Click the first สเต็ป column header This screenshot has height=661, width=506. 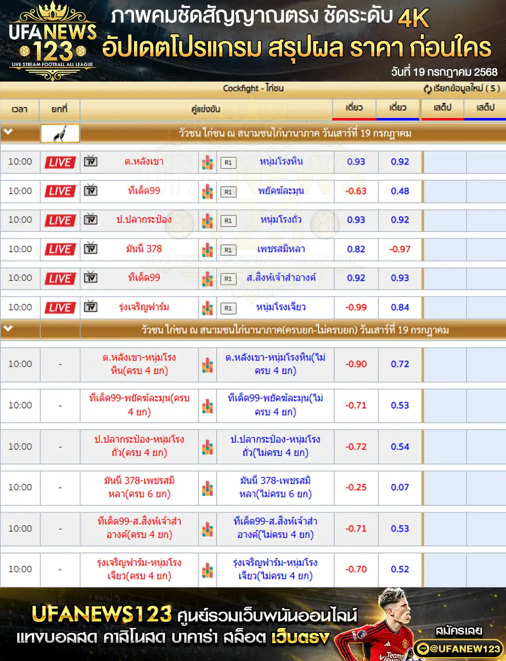click(x=442, y=108)
